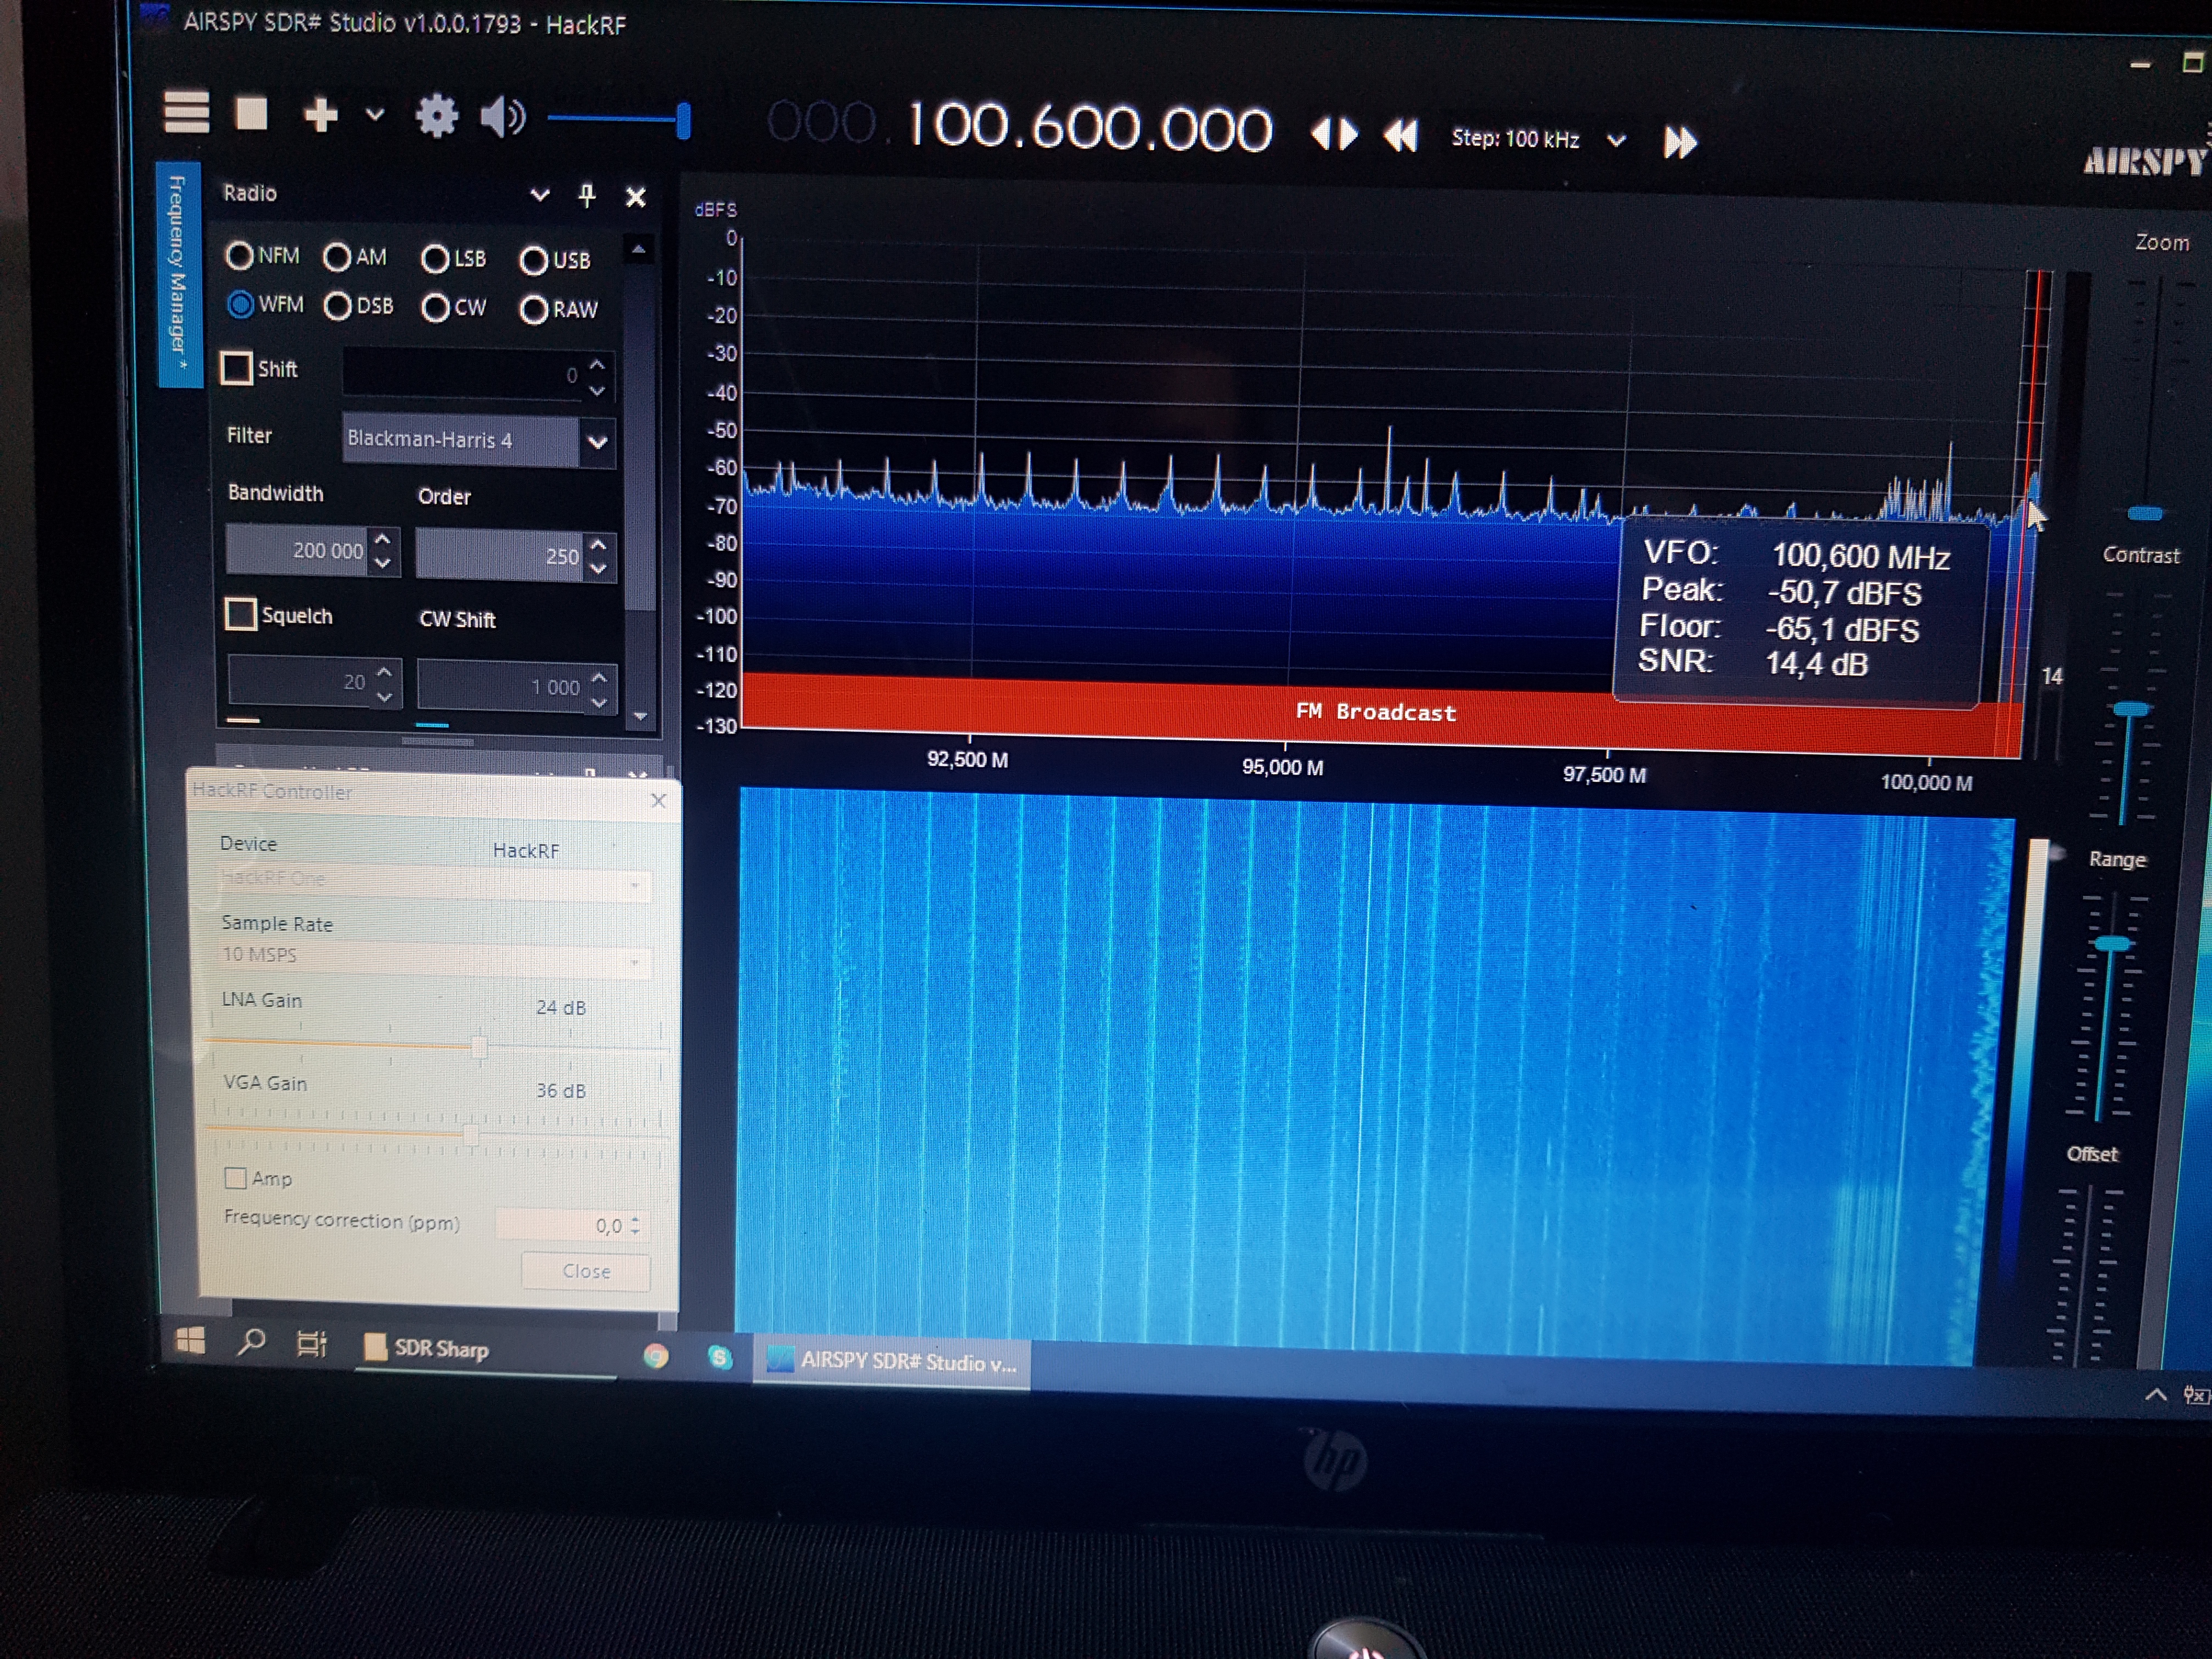Adjust the LNA Gain slider
Image resolution: width=2212 pixels, height=1659 pixels.
click(479, 1047)
